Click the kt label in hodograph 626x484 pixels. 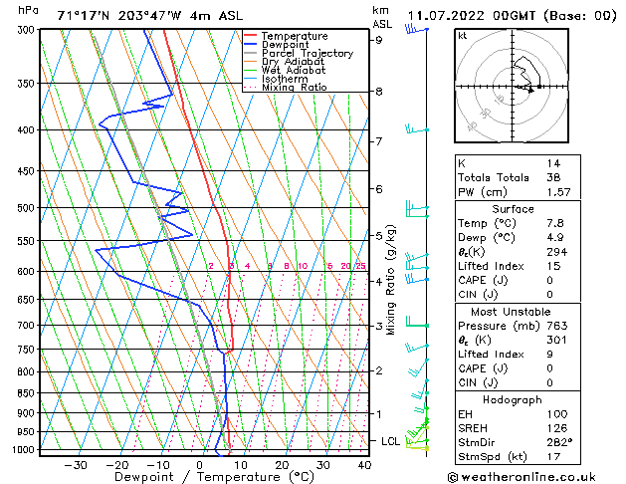[x=463, y=36]
